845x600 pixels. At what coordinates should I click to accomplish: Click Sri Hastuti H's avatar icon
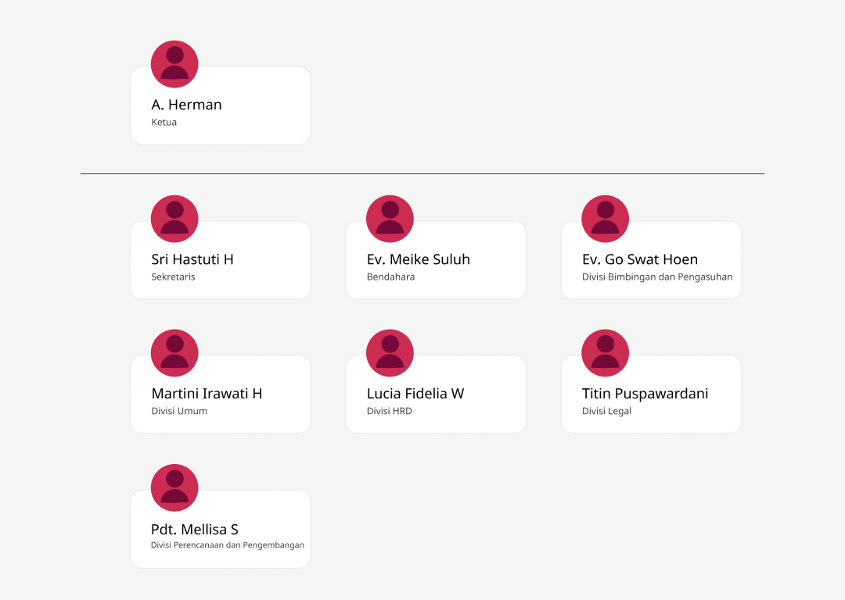[x=174, y=219]
